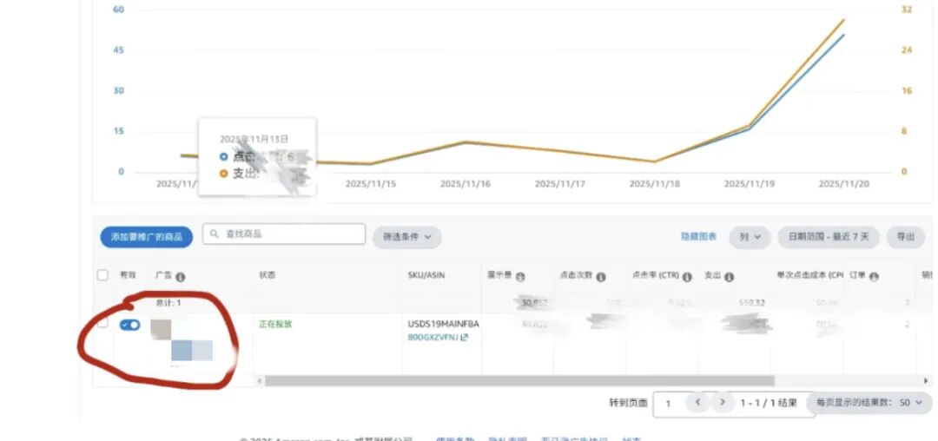Open external link icon beside ASIN B0DGXZVFNJ
The width and height of the screenshot is (938, 441).
465,338
